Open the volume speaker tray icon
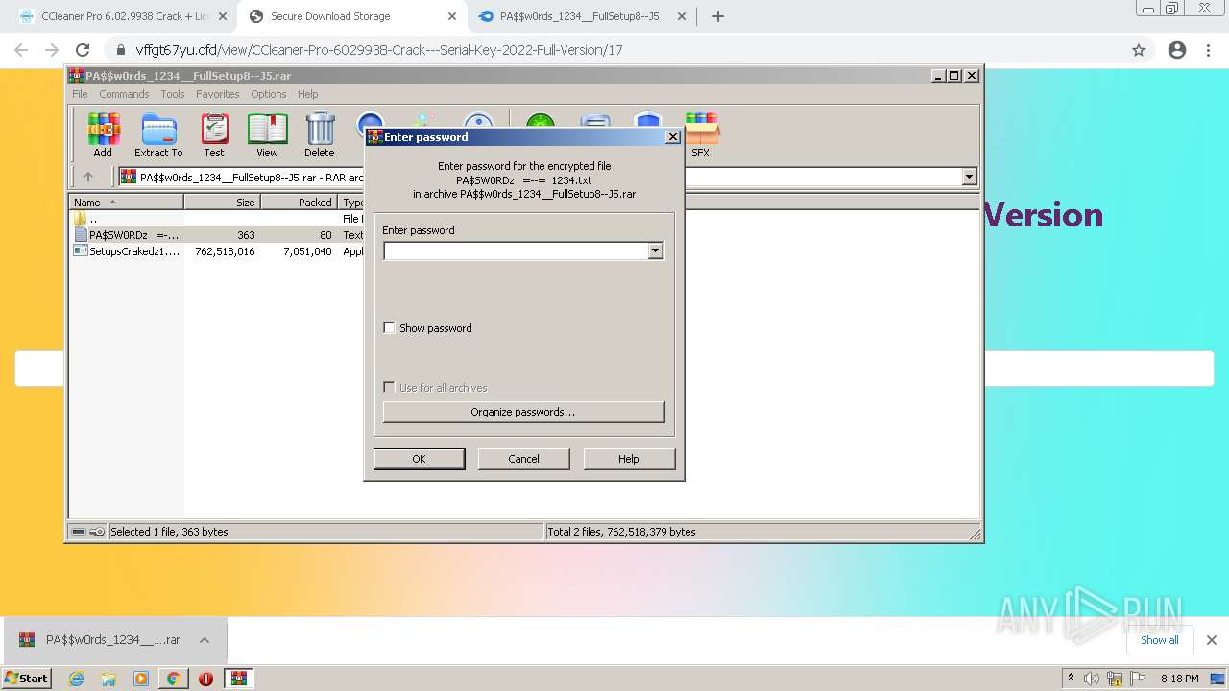Image resolution: width=1229 pixels, height=691 pixels. (x=1092, y=679)
